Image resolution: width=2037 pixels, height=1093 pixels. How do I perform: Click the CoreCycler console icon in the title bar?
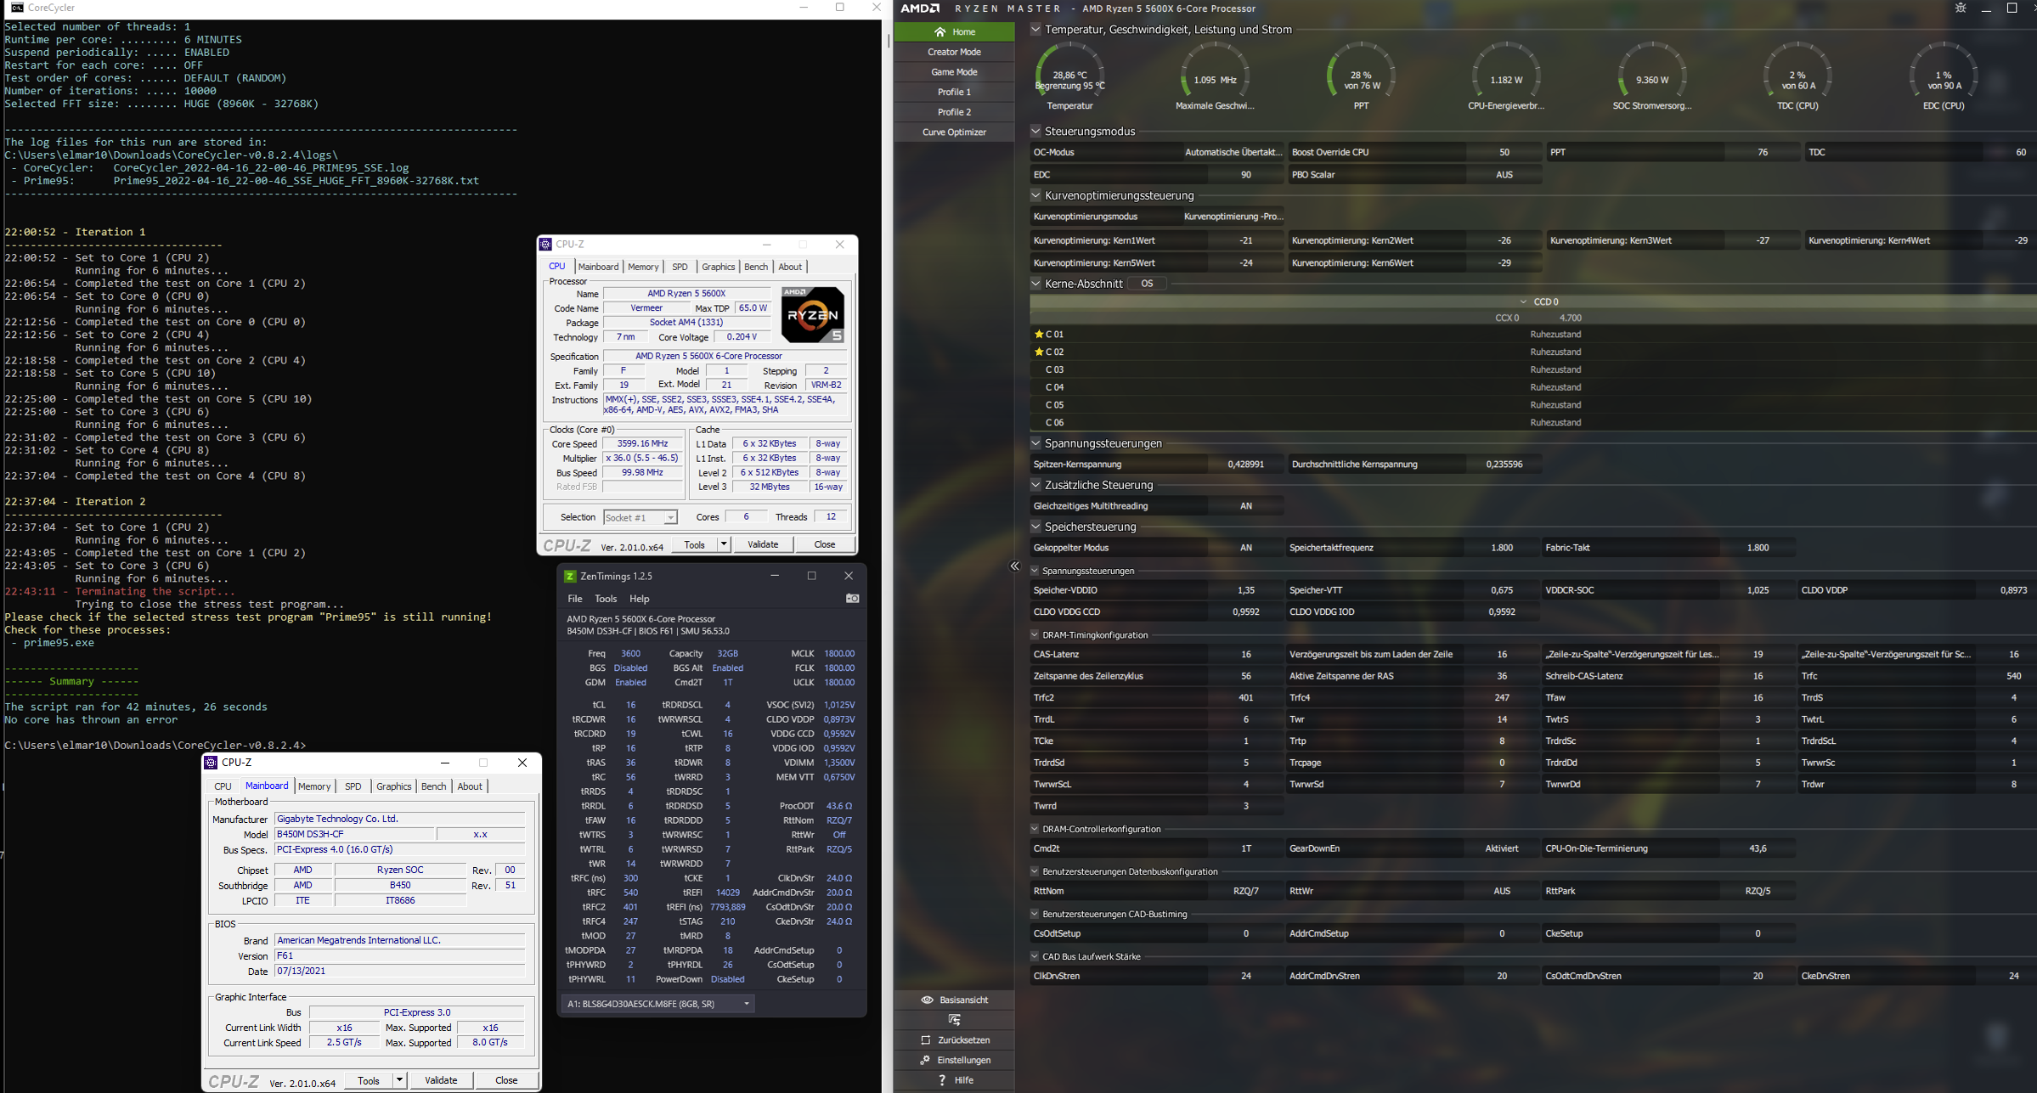coord(16,8)
